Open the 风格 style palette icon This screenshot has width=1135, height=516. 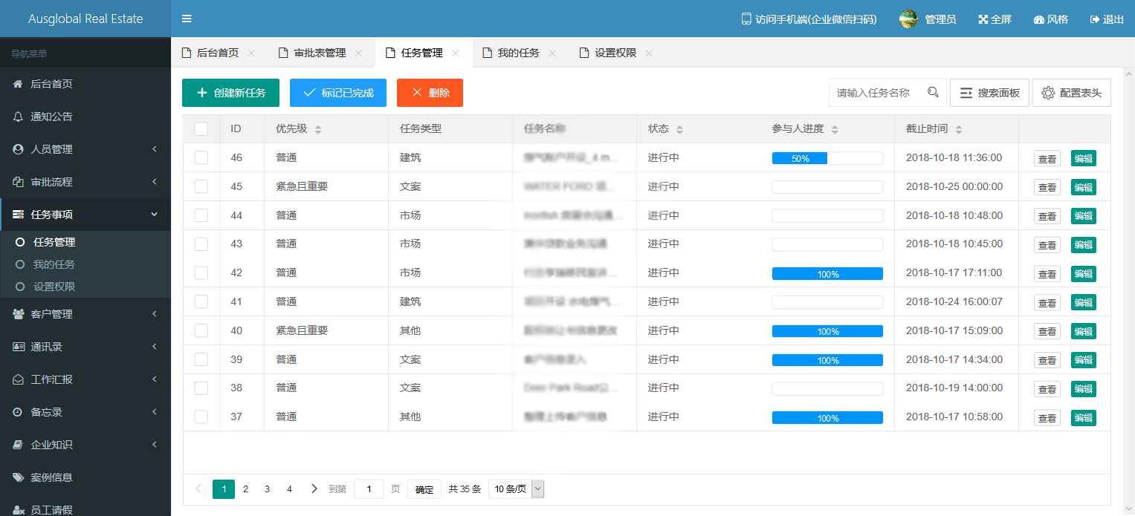coord(1039,19)
